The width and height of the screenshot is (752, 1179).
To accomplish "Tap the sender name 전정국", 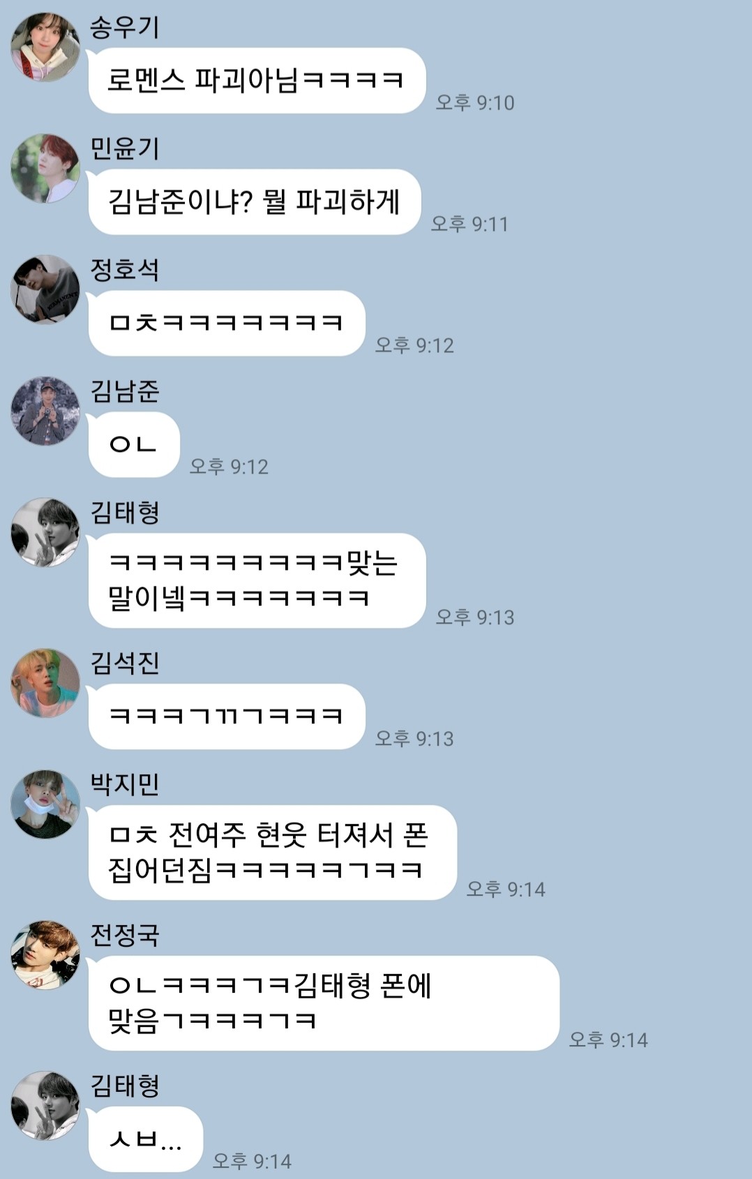I will 125,935.
